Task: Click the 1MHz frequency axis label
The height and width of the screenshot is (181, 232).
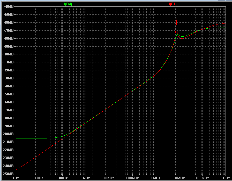Action: (156, 178)
